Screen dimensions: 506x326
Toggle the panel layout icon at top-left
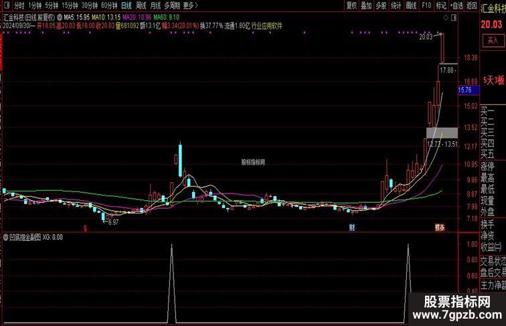(x=6, y=5)
